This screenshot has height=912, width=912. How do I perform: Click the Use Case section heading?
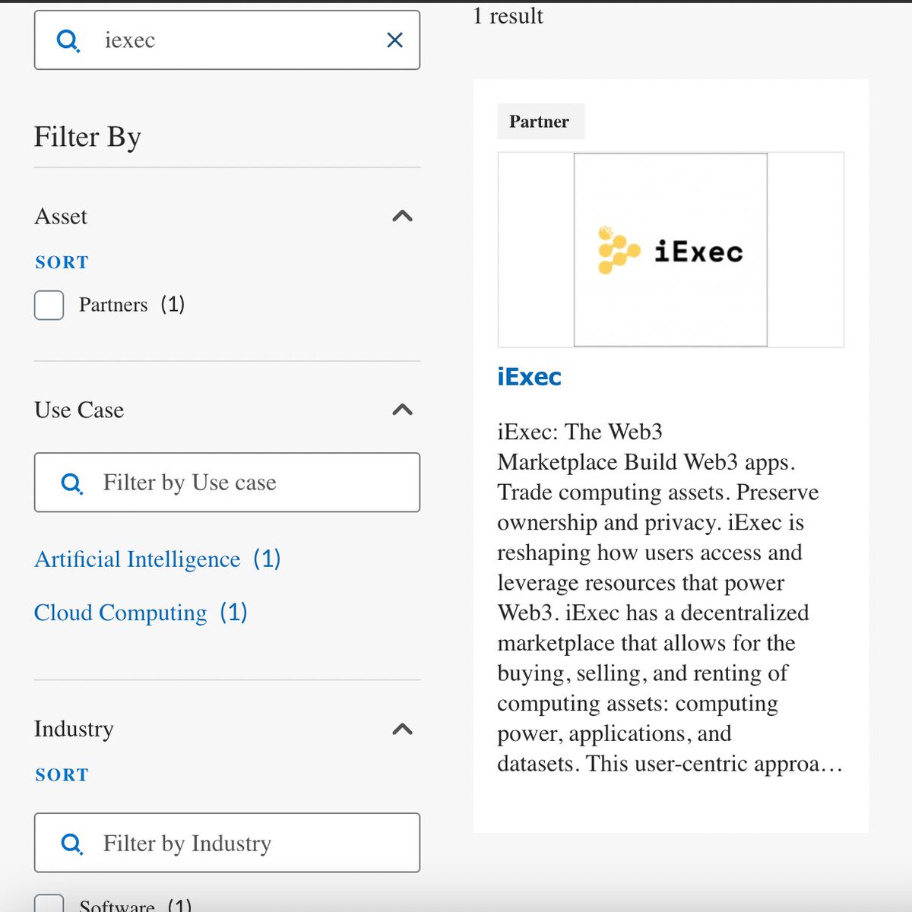pos(79,410)
